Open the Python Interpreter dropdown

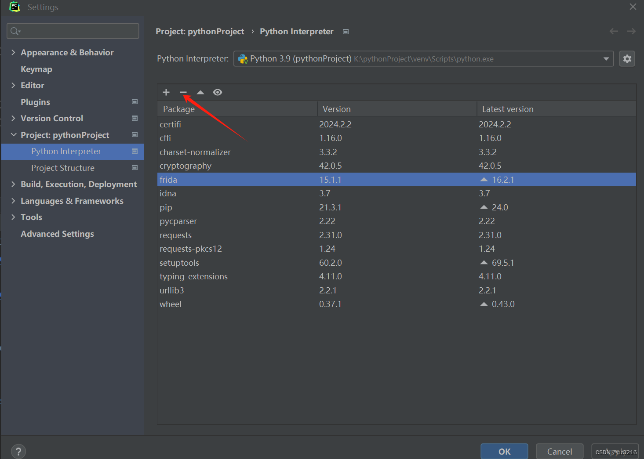[606, 58]
